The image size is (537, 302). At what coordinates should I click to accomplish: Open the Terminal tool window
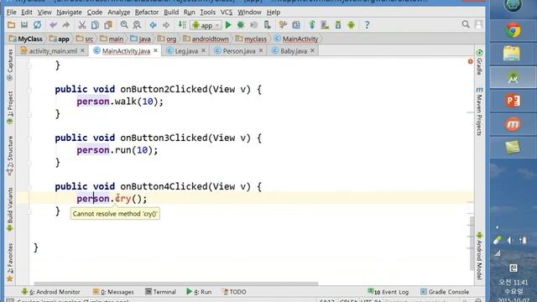coord(160,292)
